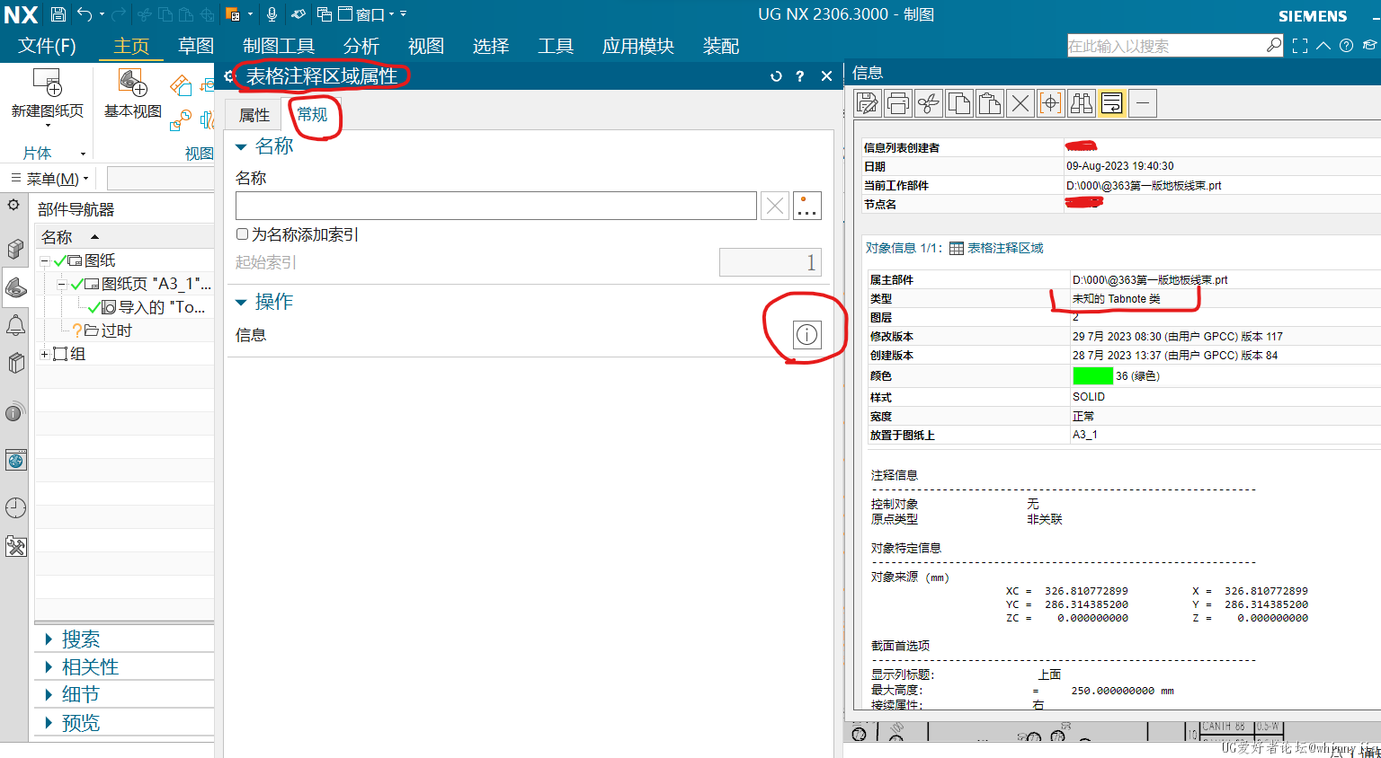Select the 导入的 "To..." tree item
Screen dimensions: 1381x758
tap(162, 307)
